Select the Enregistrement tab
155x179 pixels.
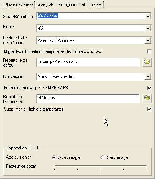coord(72,5)
